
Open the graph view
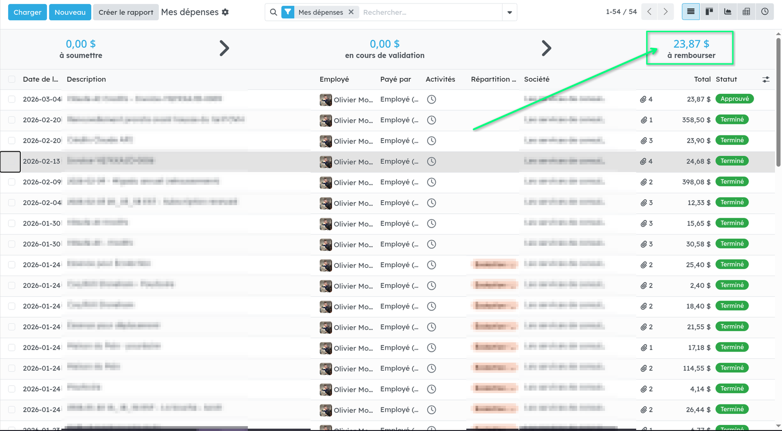point(727,12)
